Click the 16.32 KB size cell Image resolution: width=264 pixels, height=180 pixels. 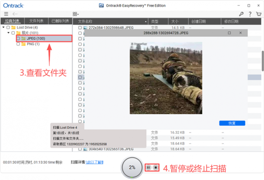click(x=177, y=133)
